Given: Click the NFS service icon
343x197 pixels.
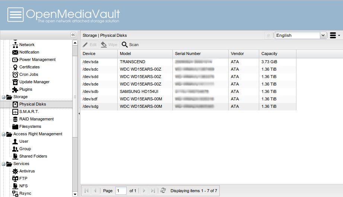Looking at the screenshot, I should [15, 186].
